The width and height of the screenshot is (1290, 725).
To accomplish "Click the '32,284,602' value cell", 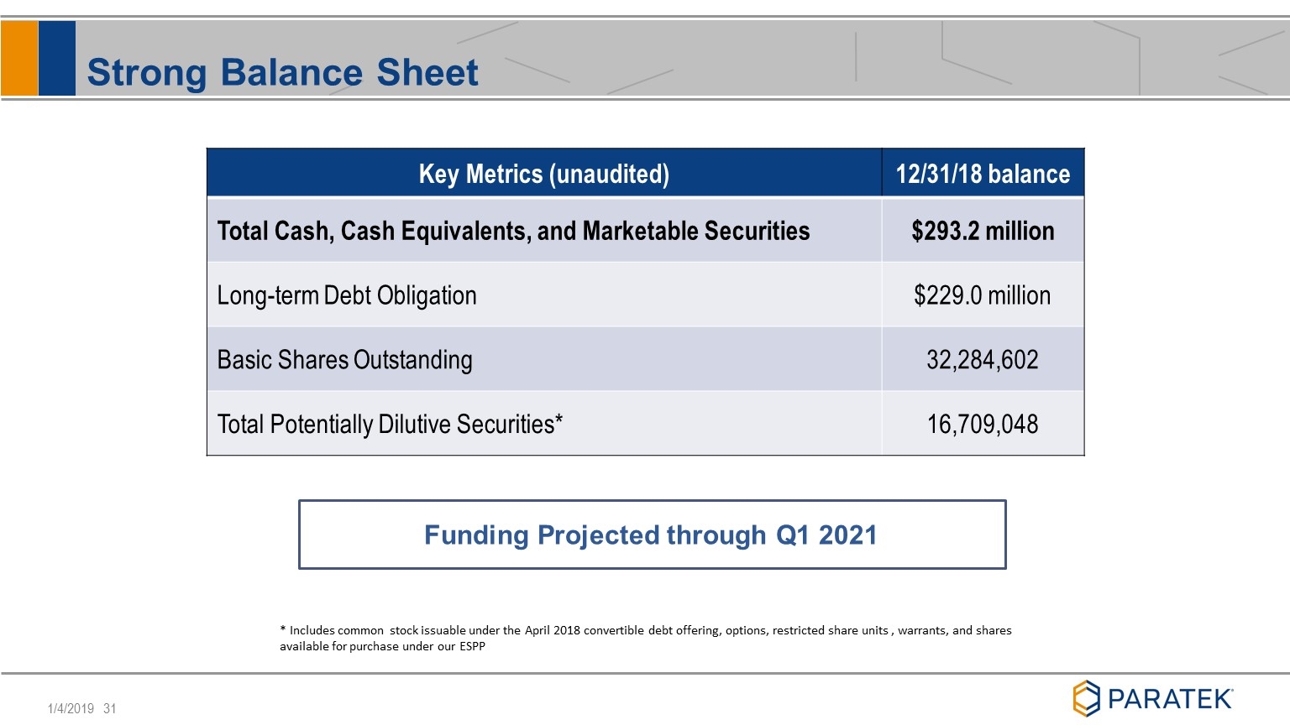I will [x=983, y=360].
